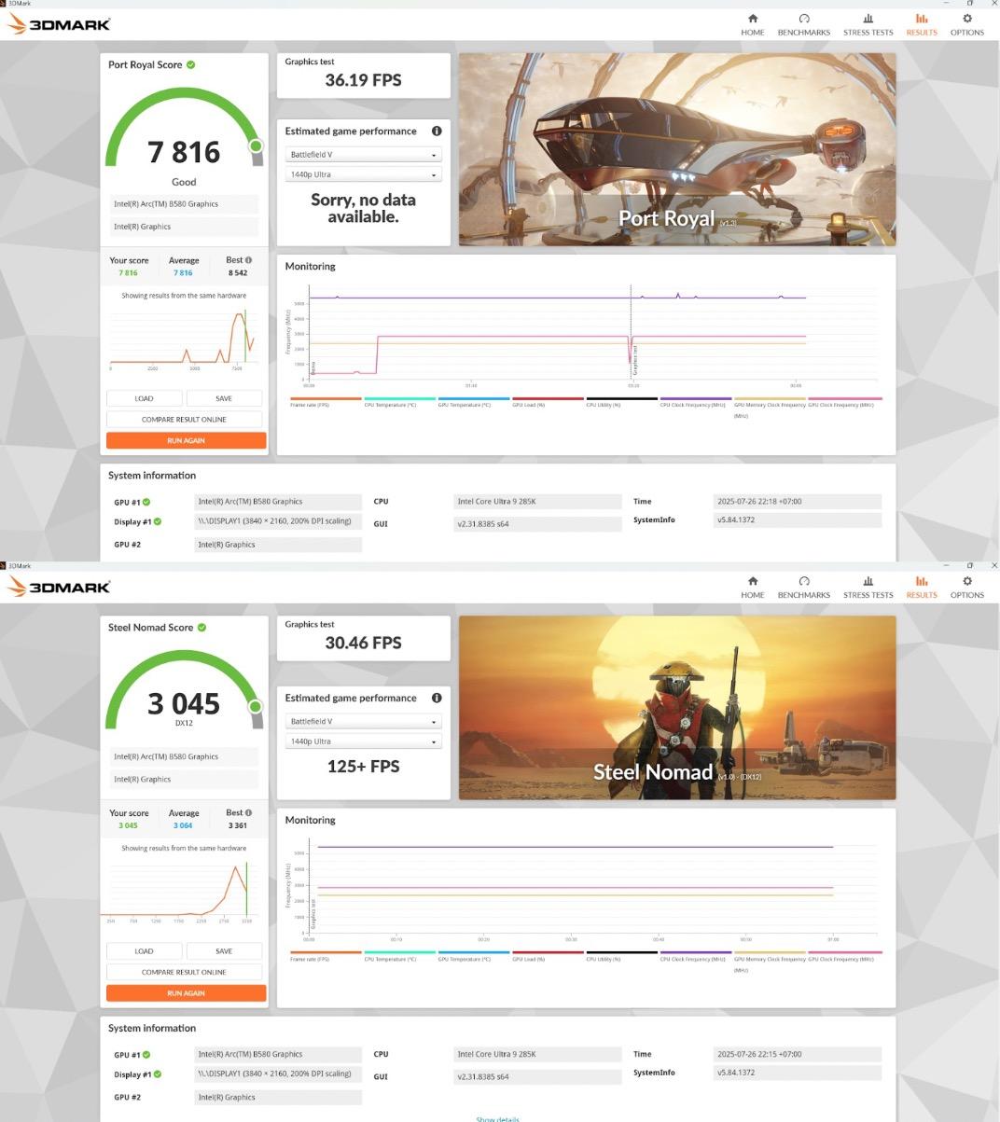
Task: Click SAVE button in the Steel Nomad window
Action: coord(224,951)
